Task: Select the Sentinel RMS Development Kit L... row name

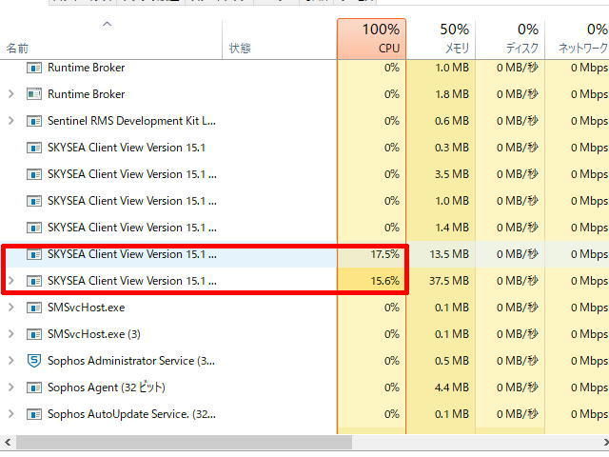Action: coord(131,121)
